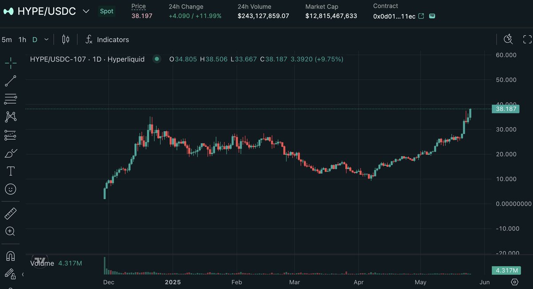Image resolution: width=533 pixels, height=289 pixels.
Task: Switch to the 5m timeframe
Action: click(6, 39)
